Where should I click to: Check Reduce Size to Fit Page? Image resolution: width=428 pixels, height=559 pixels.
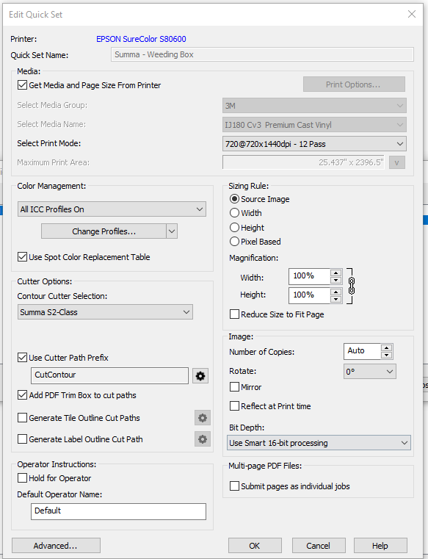[x=234, y=314]
